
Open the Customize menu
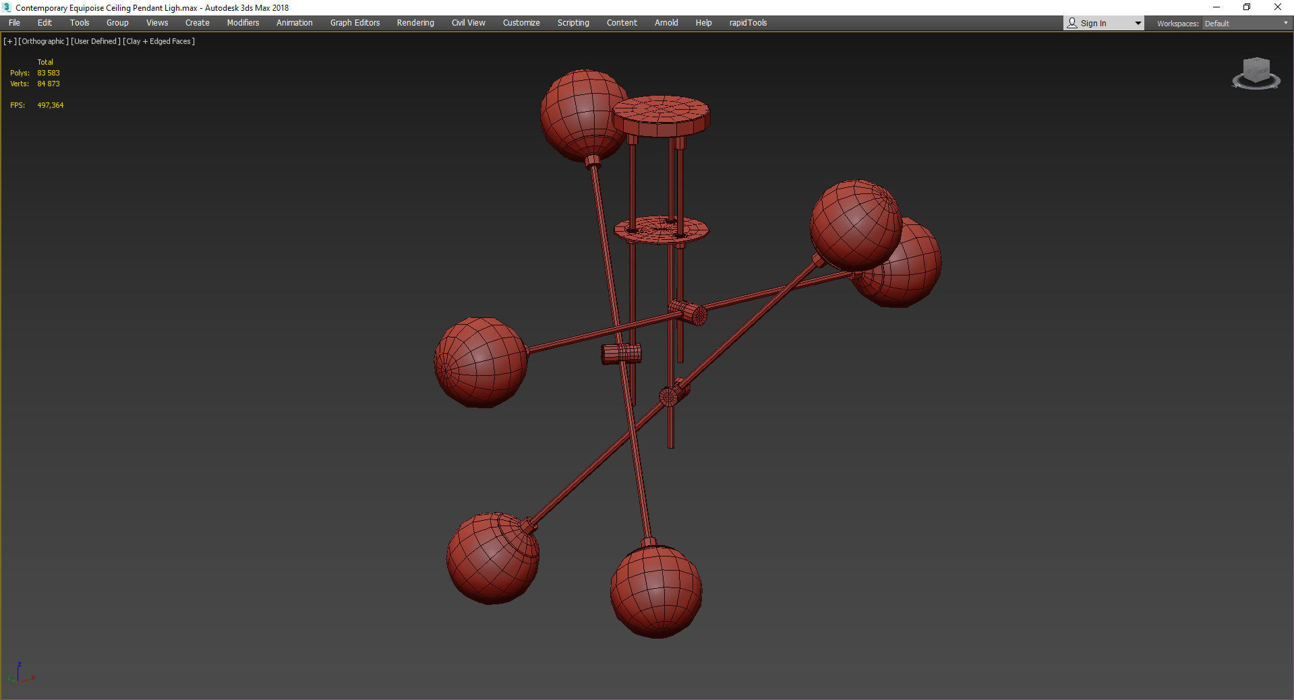[521, 23]
